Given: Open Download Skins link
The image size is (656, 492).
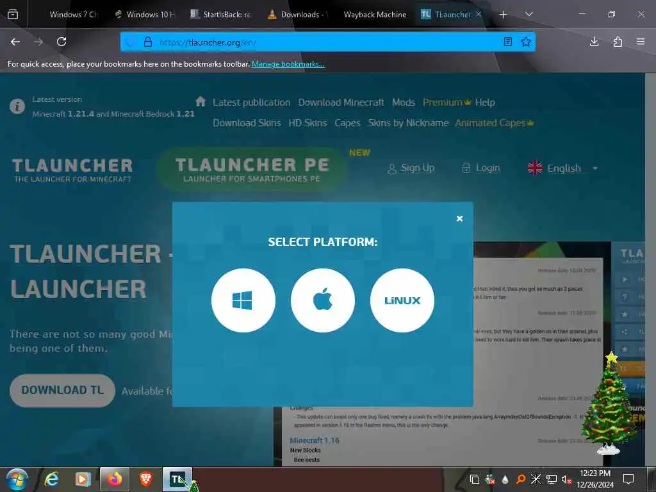Looking at the screenshot, I should pyautogui.click(x=247, y=123).
